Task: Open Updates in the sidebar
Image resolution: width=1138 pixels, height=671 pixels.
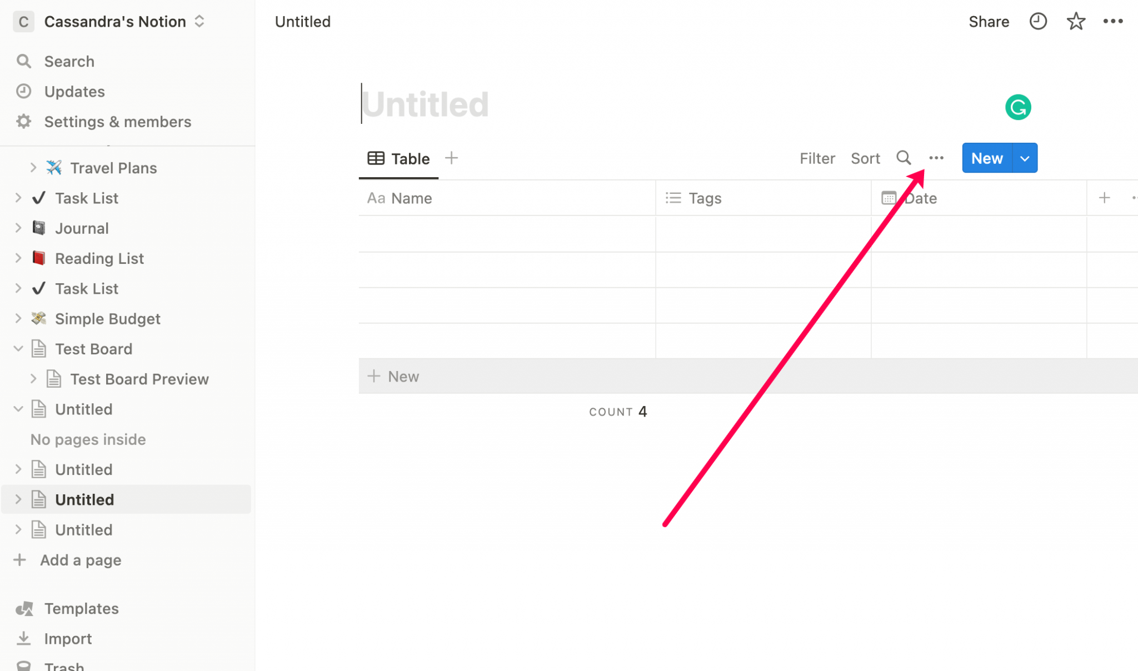Action: pyautogui.click(x=74, y=91)
